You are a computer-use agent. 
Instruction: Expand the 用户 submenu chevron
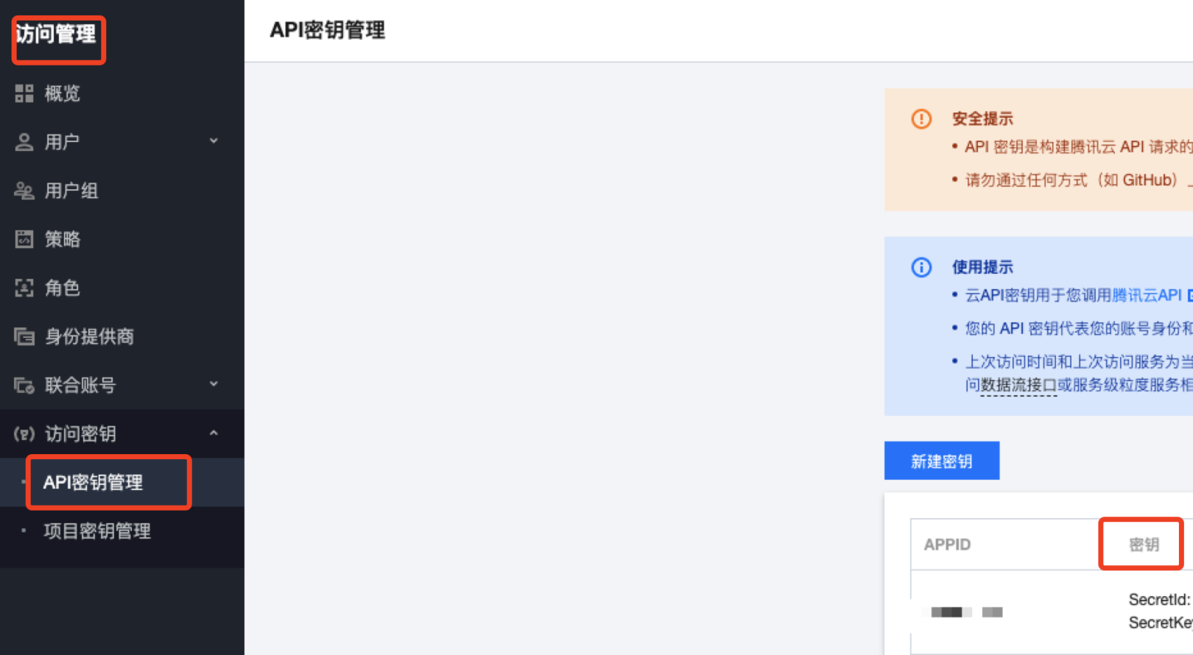[214, 141]
